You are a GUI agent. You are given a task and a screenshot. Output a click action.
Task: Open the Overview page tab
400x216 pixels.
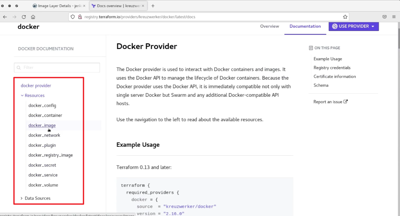[270, 26]
